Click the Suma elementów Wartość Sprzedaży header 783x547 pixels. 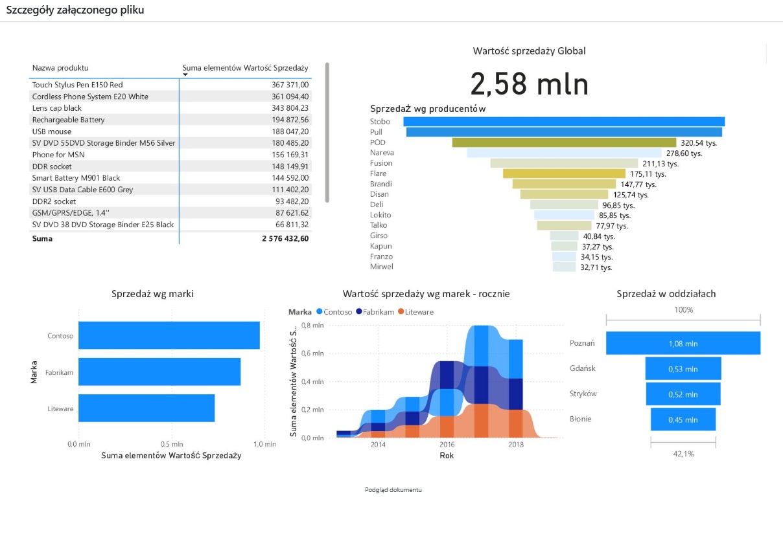[x=245, y=68]
